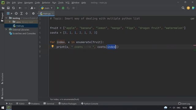
Task: Start debugging with the bug icon
Action: coord(63,8)
